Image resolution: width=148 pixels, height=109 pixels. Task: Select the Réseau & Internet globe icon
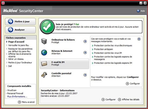(44, 52)
